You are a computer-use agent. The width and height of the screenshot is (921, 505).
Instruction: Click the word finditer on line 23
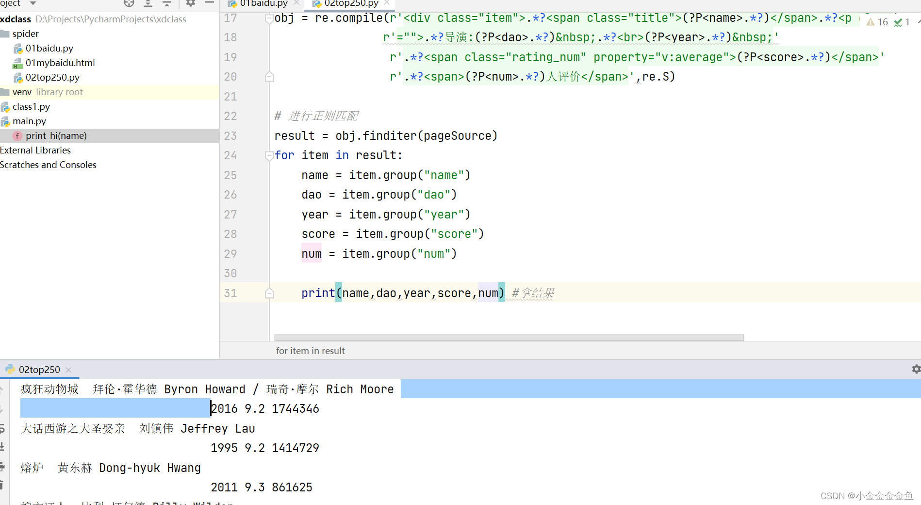pyautogui.click(x=390, y=136)
